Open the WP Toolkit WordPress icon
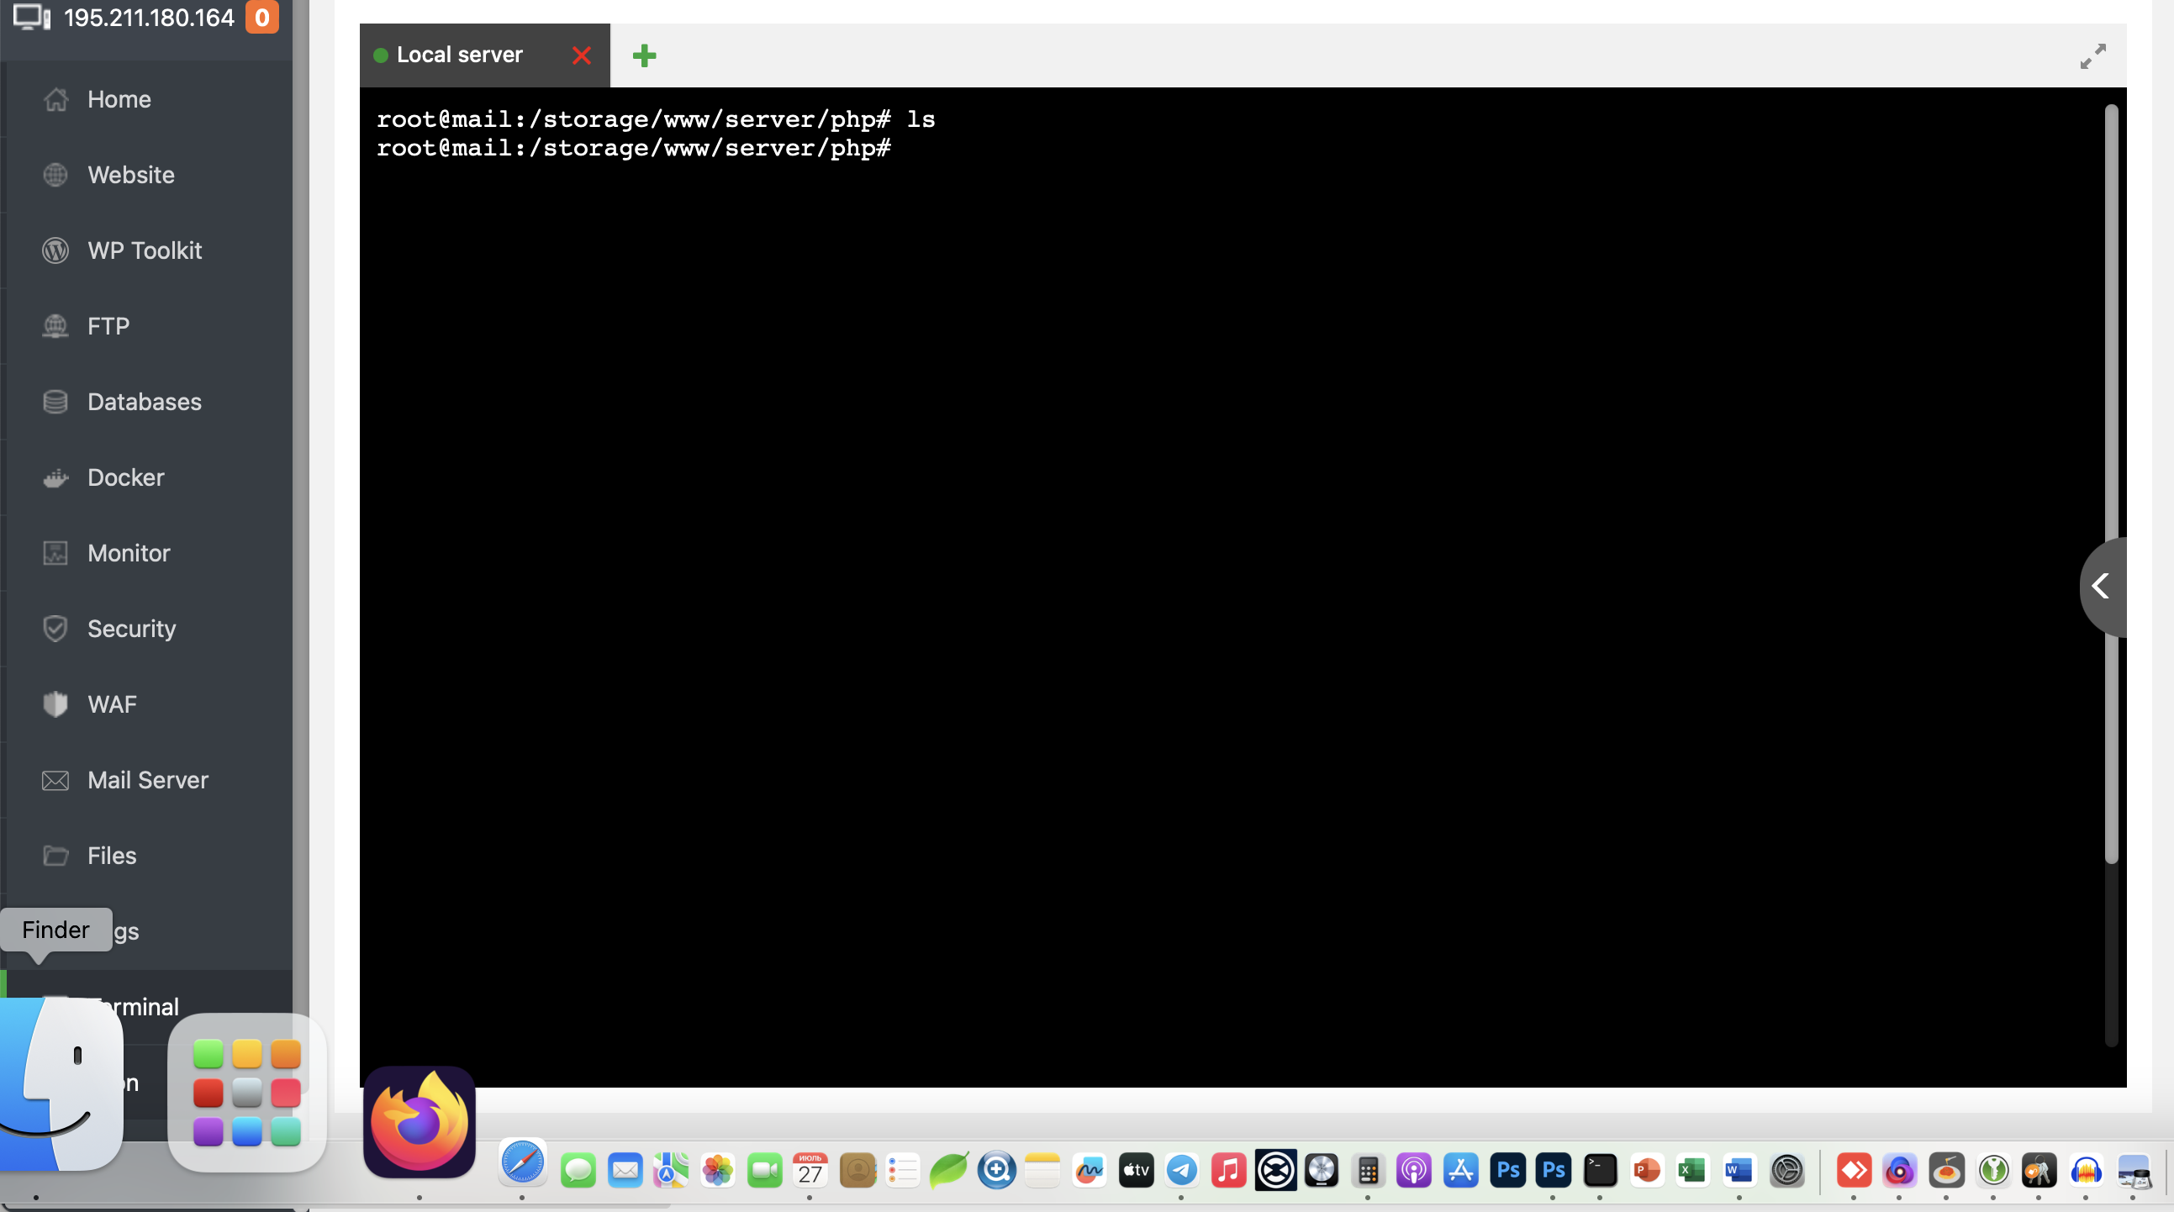This screenshot has height=1212, width=2174. tap(55, 250)
